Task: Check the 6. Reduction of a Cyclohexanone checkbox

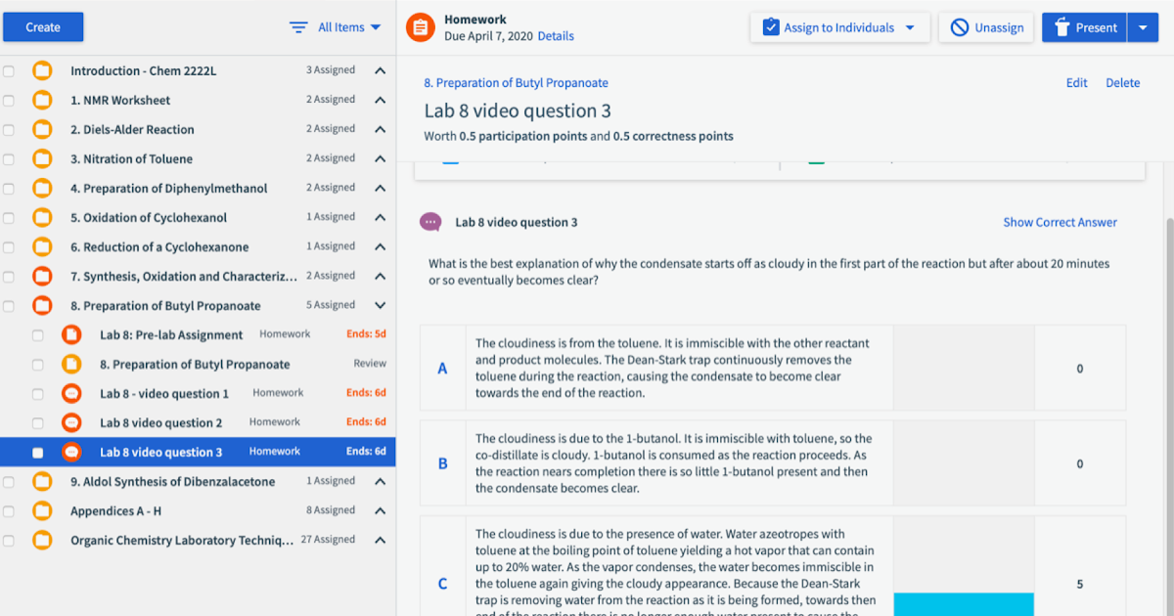Action: (9, 247)
